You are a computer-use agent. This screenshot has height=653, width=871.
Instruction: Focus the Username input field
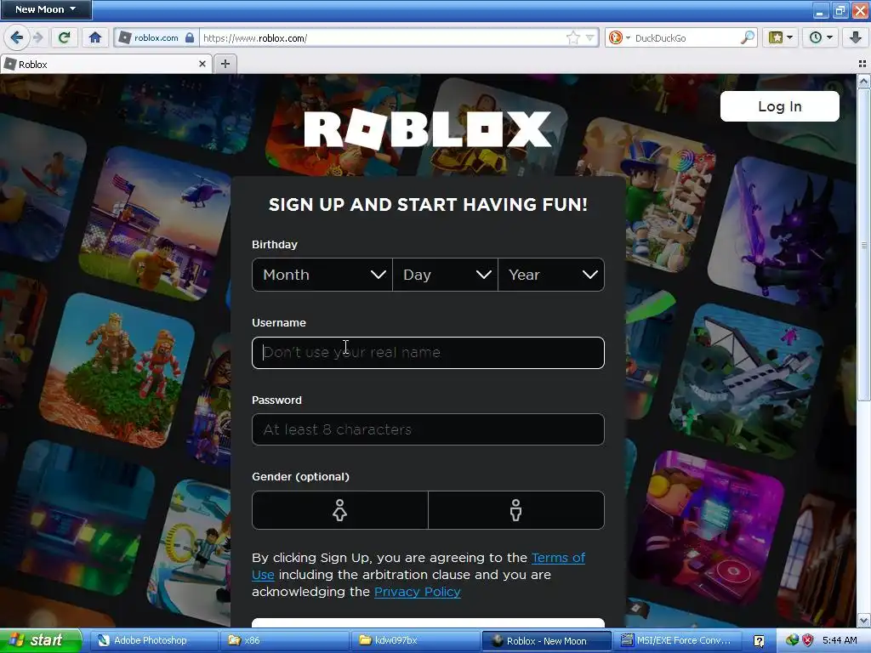click(x=428, y=353)
